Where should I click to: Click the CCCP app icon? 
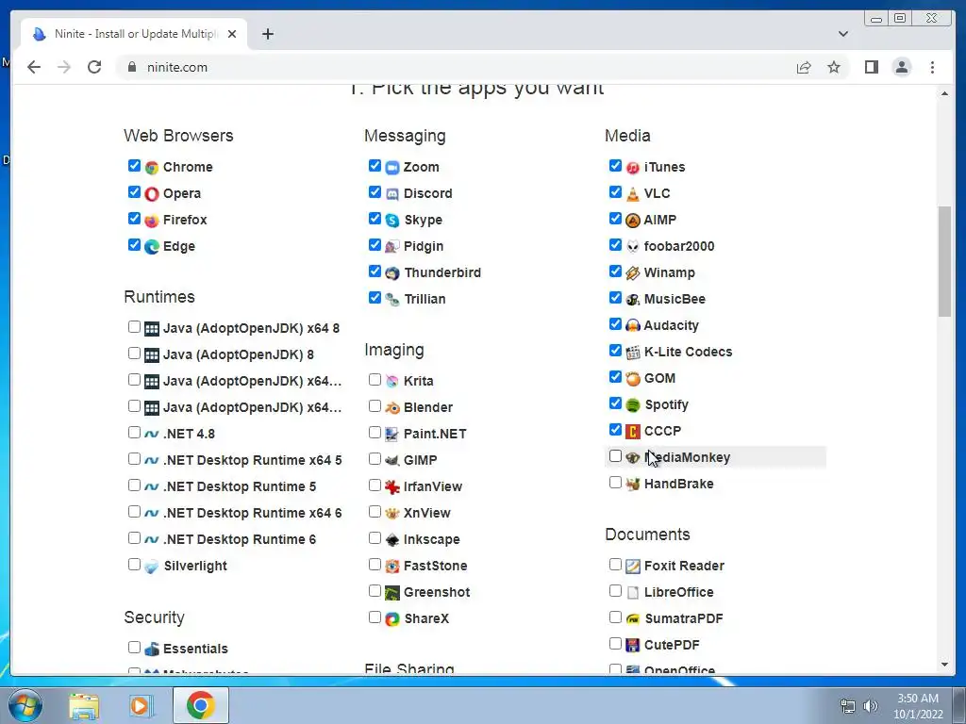(x=633, y=432)
